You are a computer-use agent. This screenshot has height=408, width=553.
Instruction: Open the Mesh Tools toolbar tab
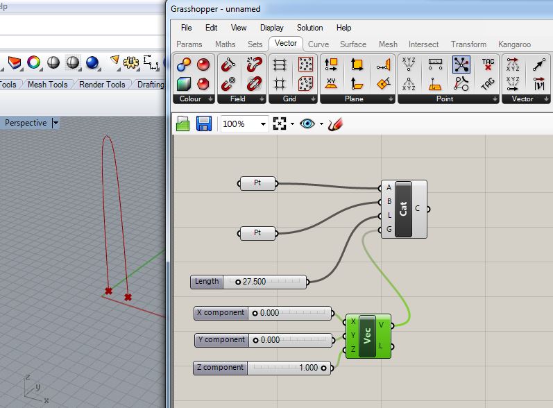48,85
